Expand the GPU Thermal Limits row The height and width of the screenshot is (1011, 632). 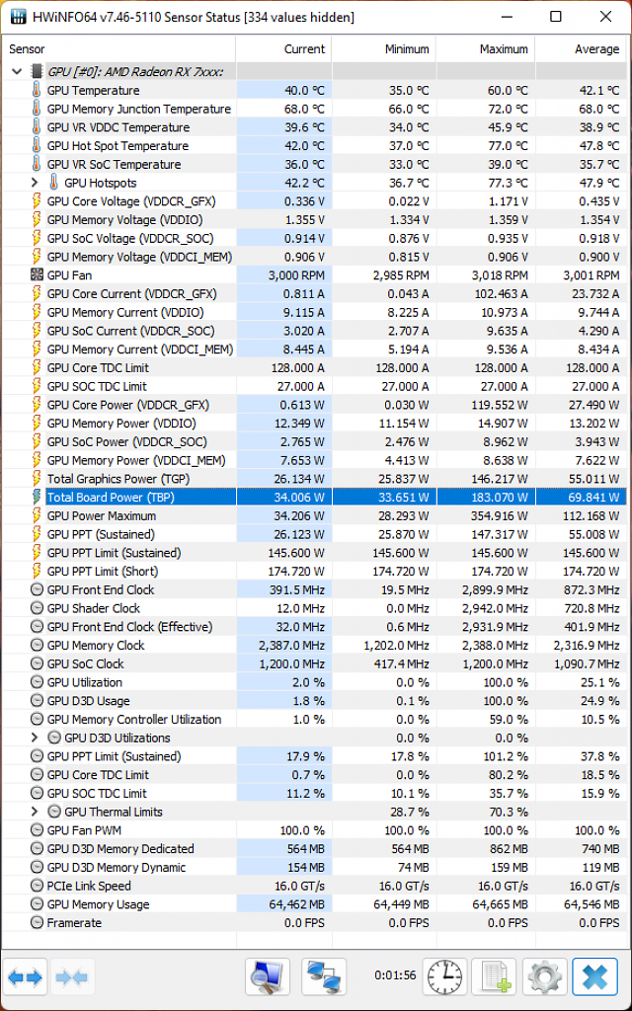pos(35,812)
